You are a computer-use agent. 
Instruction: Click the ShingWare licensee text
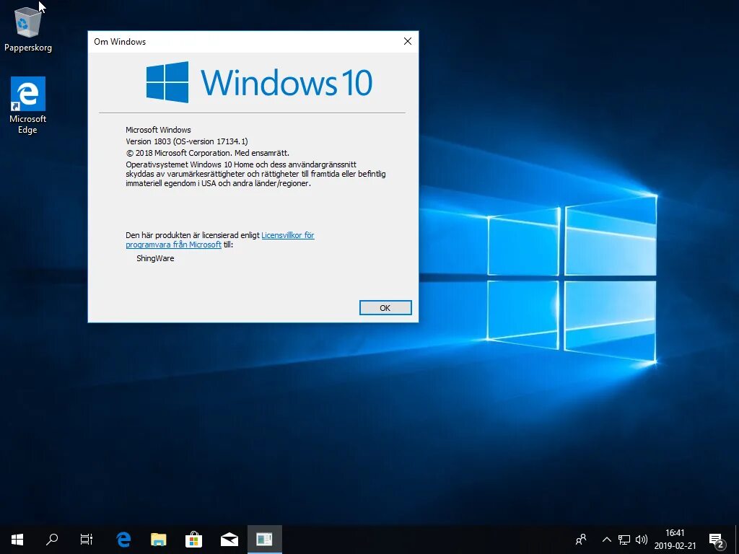click(155, 258)
